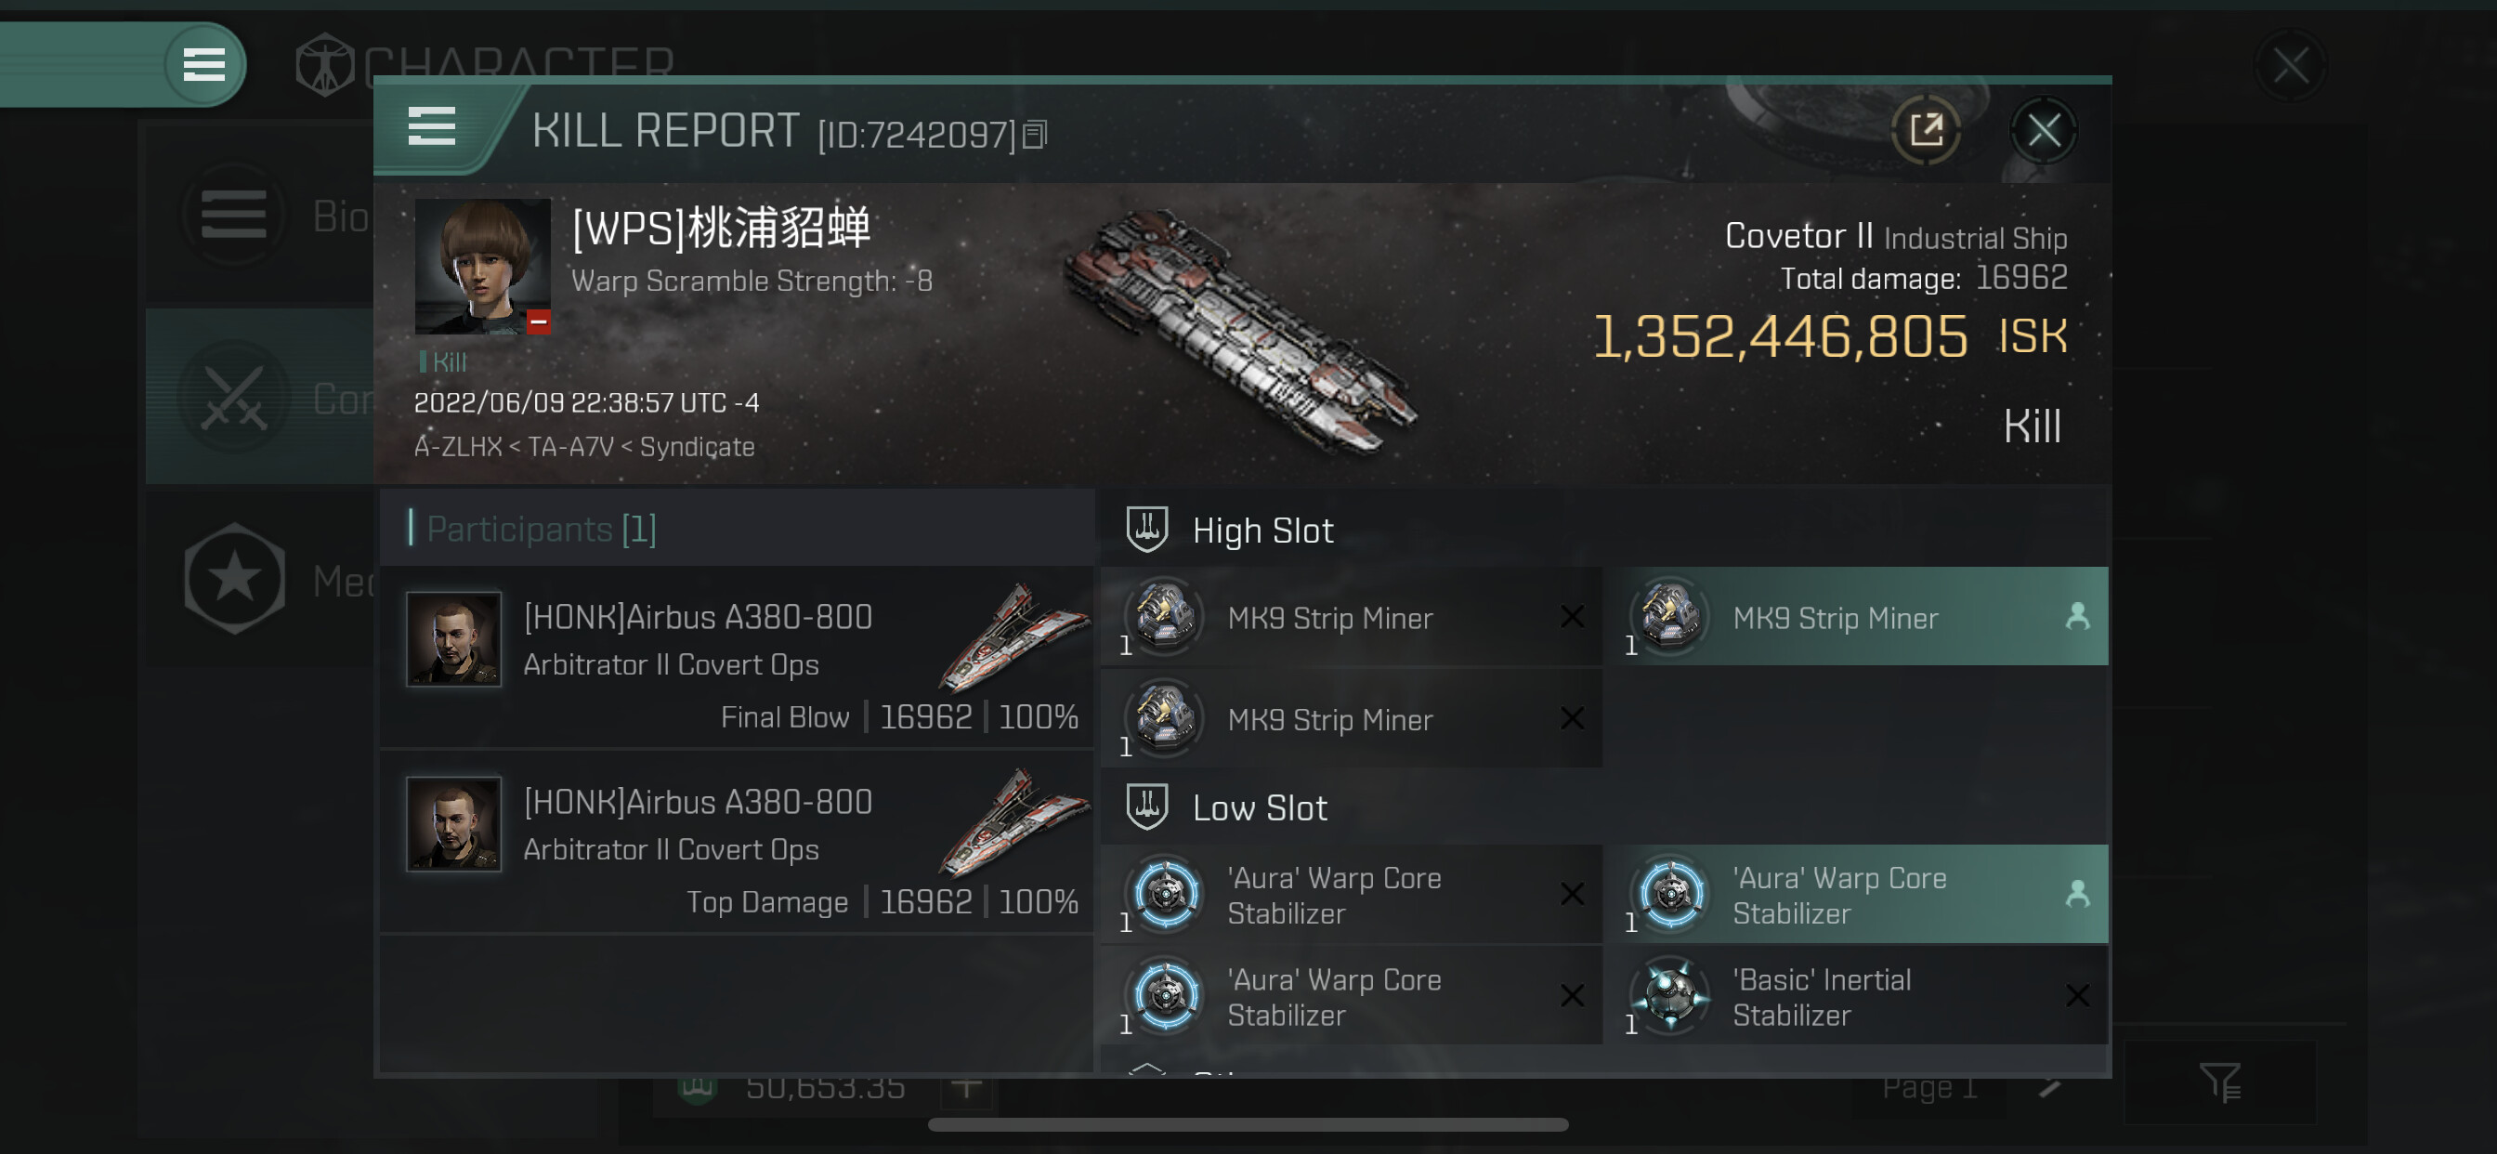The width and height of the screenshot is (2497, 1154).
Task: Open the 'Basic' Inertial Stabilizer item
Action: pyautogui.click(x=1855, y=996)
